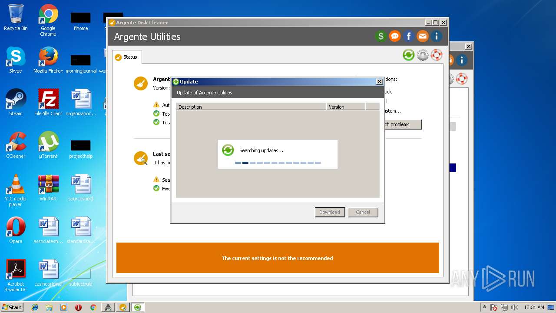Select the organization Word document icon
This screenshot has height=313, width=556.
click(81, 102)
